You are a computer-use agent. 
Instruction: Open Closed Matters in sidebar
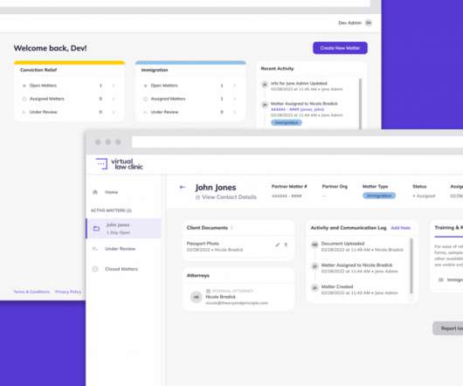point(121,269)
